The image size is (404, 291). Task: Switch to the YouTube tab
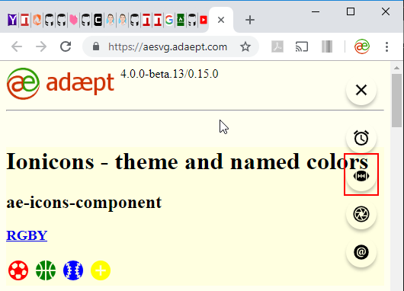point(204,20)
